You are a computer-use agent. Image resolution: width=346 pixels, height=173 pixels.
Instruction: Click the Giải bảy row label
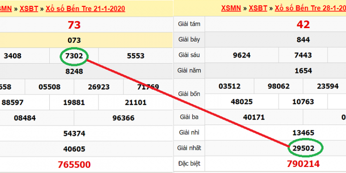(x=189, y=40)
